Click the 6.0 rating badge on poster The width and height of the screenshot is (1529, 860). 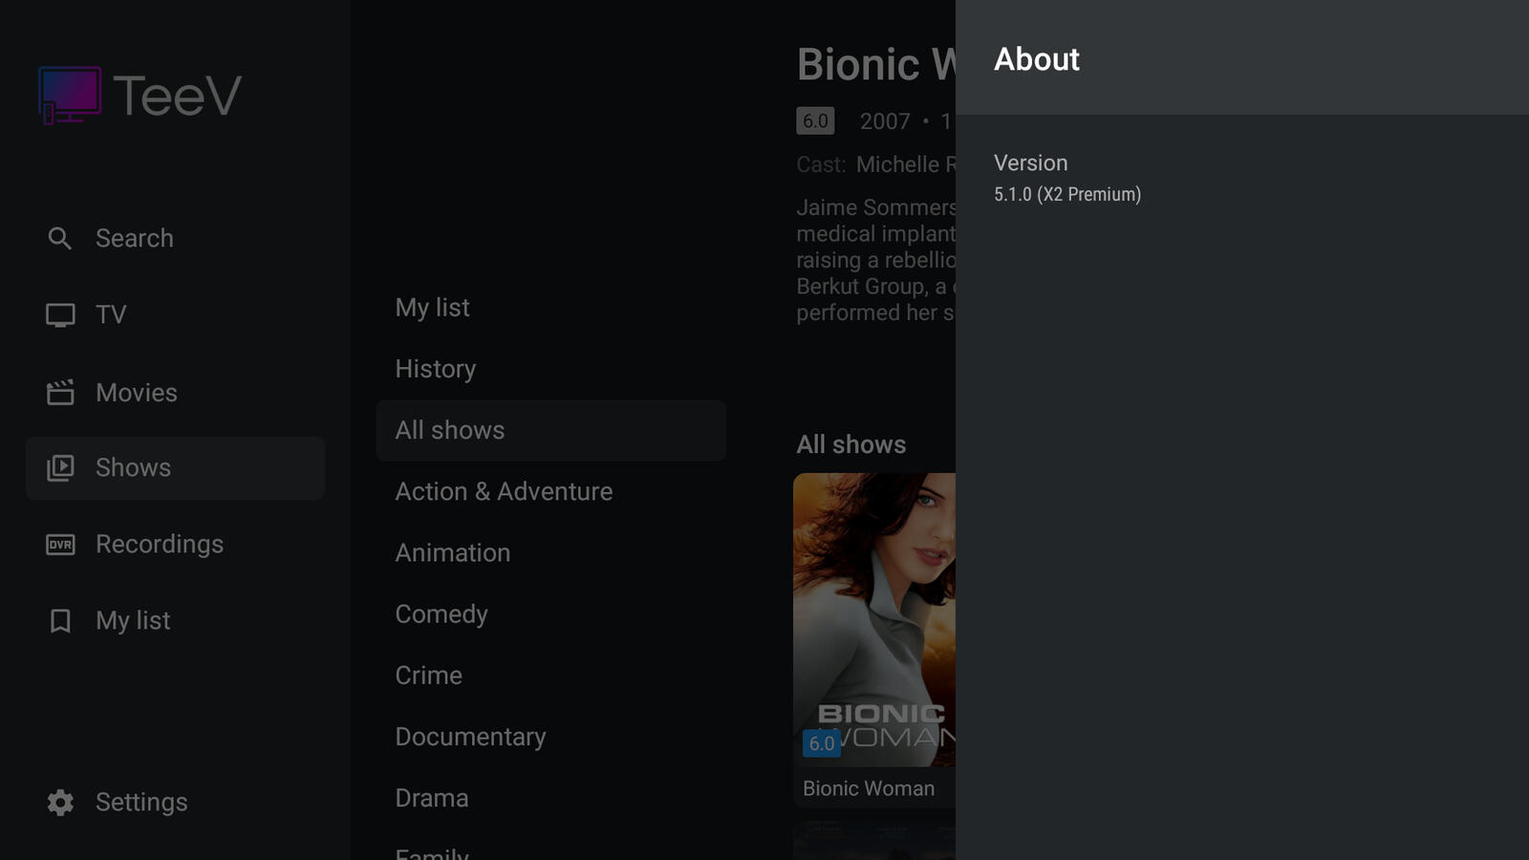click(822, 743)
